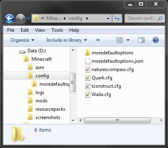Click the grayed Forward navigation arrow
Image resolution: width=168 pixels, height=148 pixels.
(x=20, y=18)
